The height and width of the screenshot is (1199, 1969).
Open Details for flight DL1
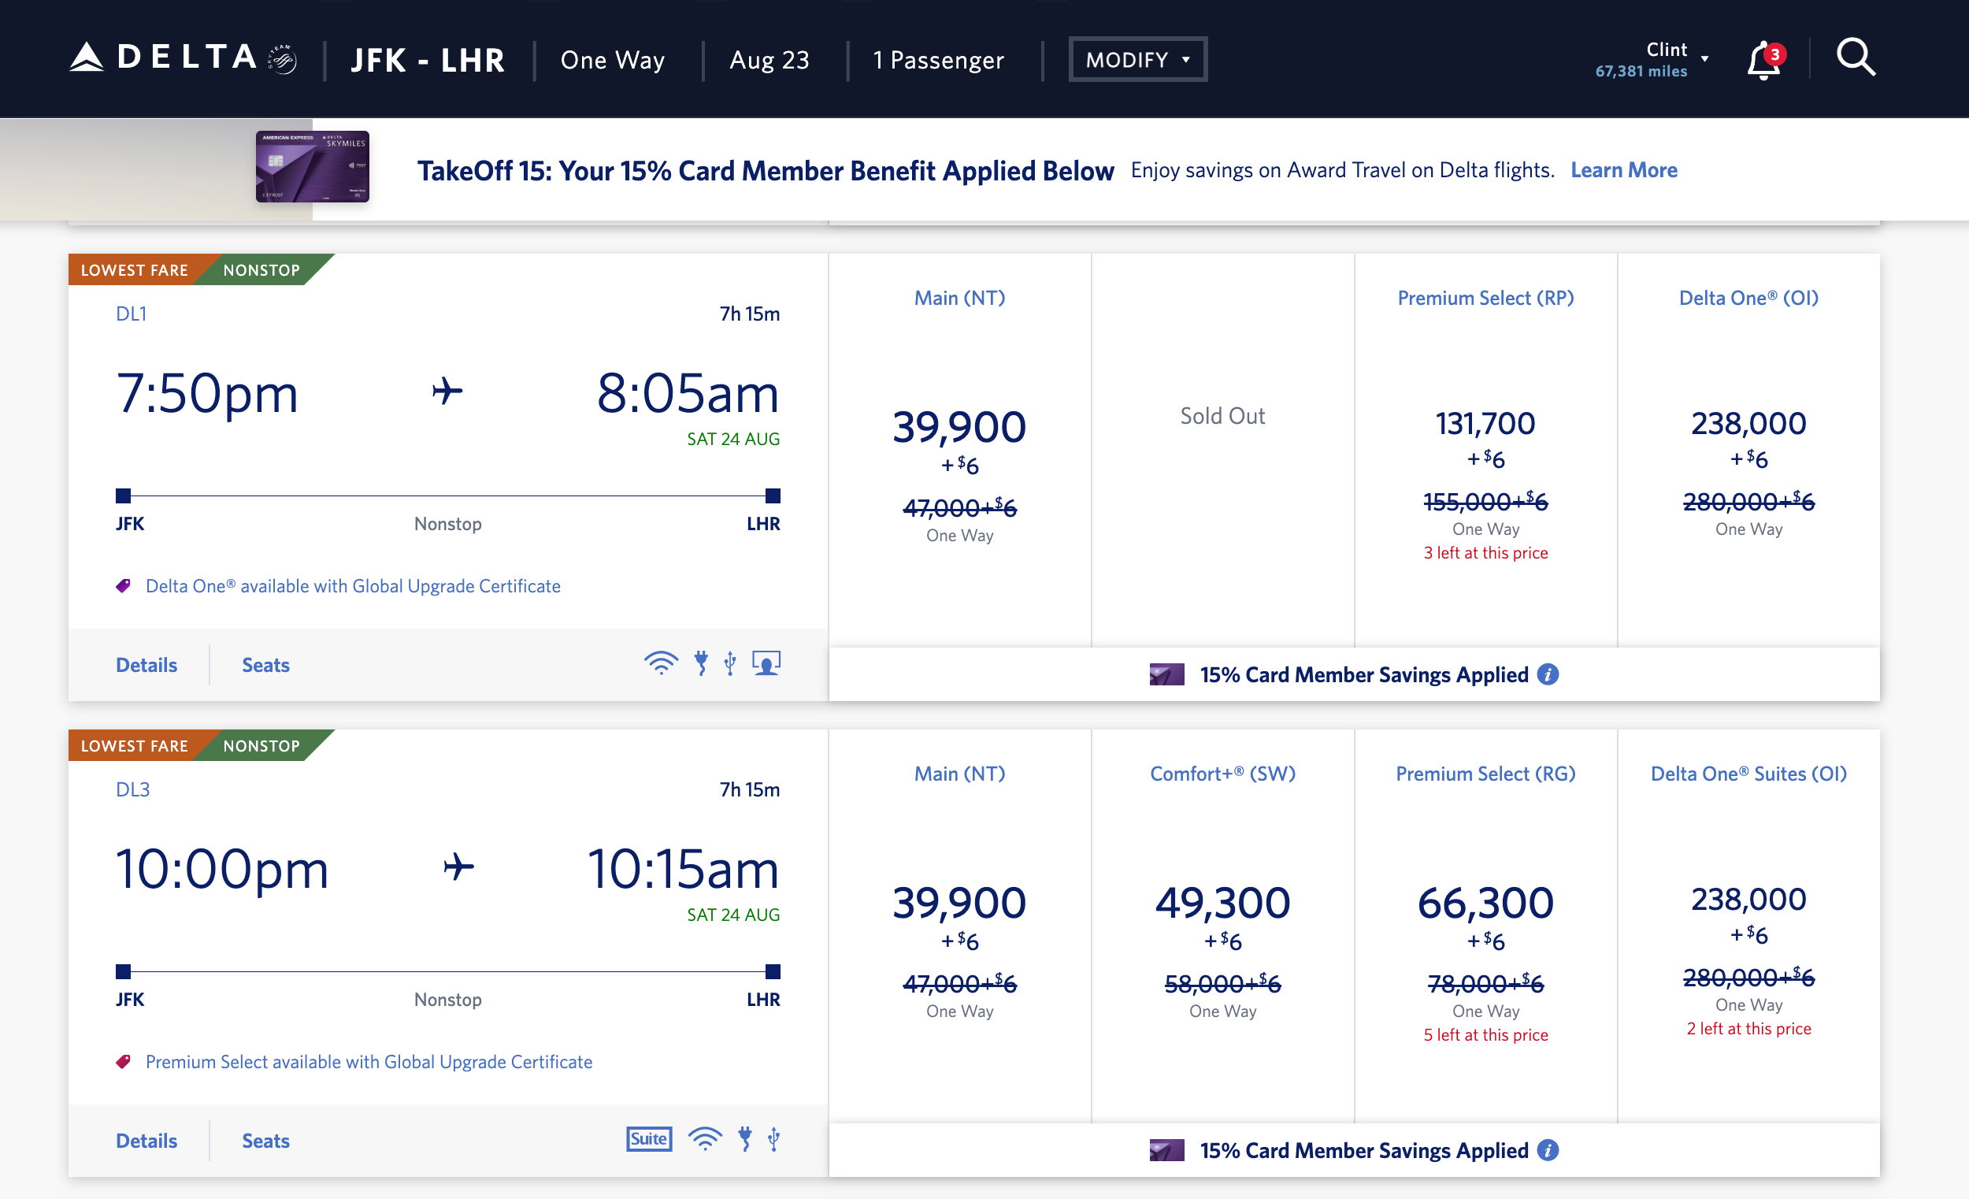tap(146, 664)
